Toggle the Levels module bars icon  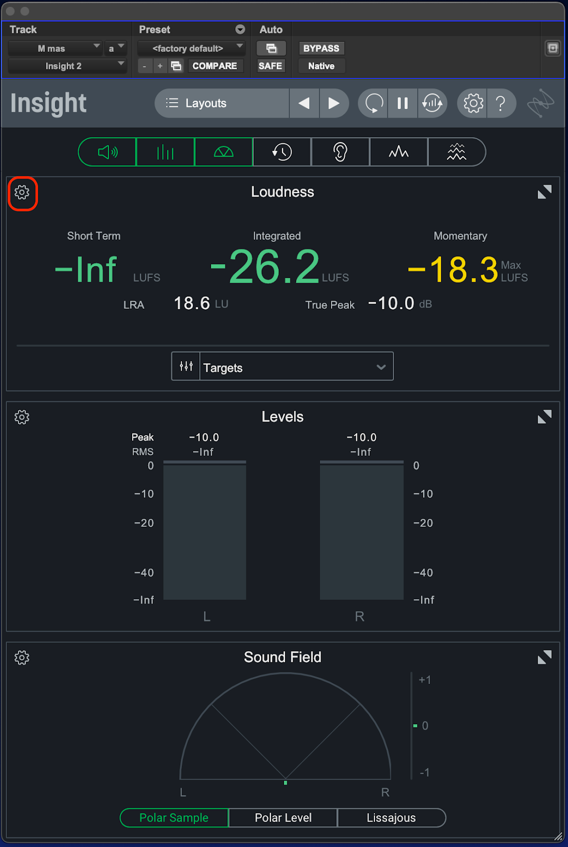(166, 152)
